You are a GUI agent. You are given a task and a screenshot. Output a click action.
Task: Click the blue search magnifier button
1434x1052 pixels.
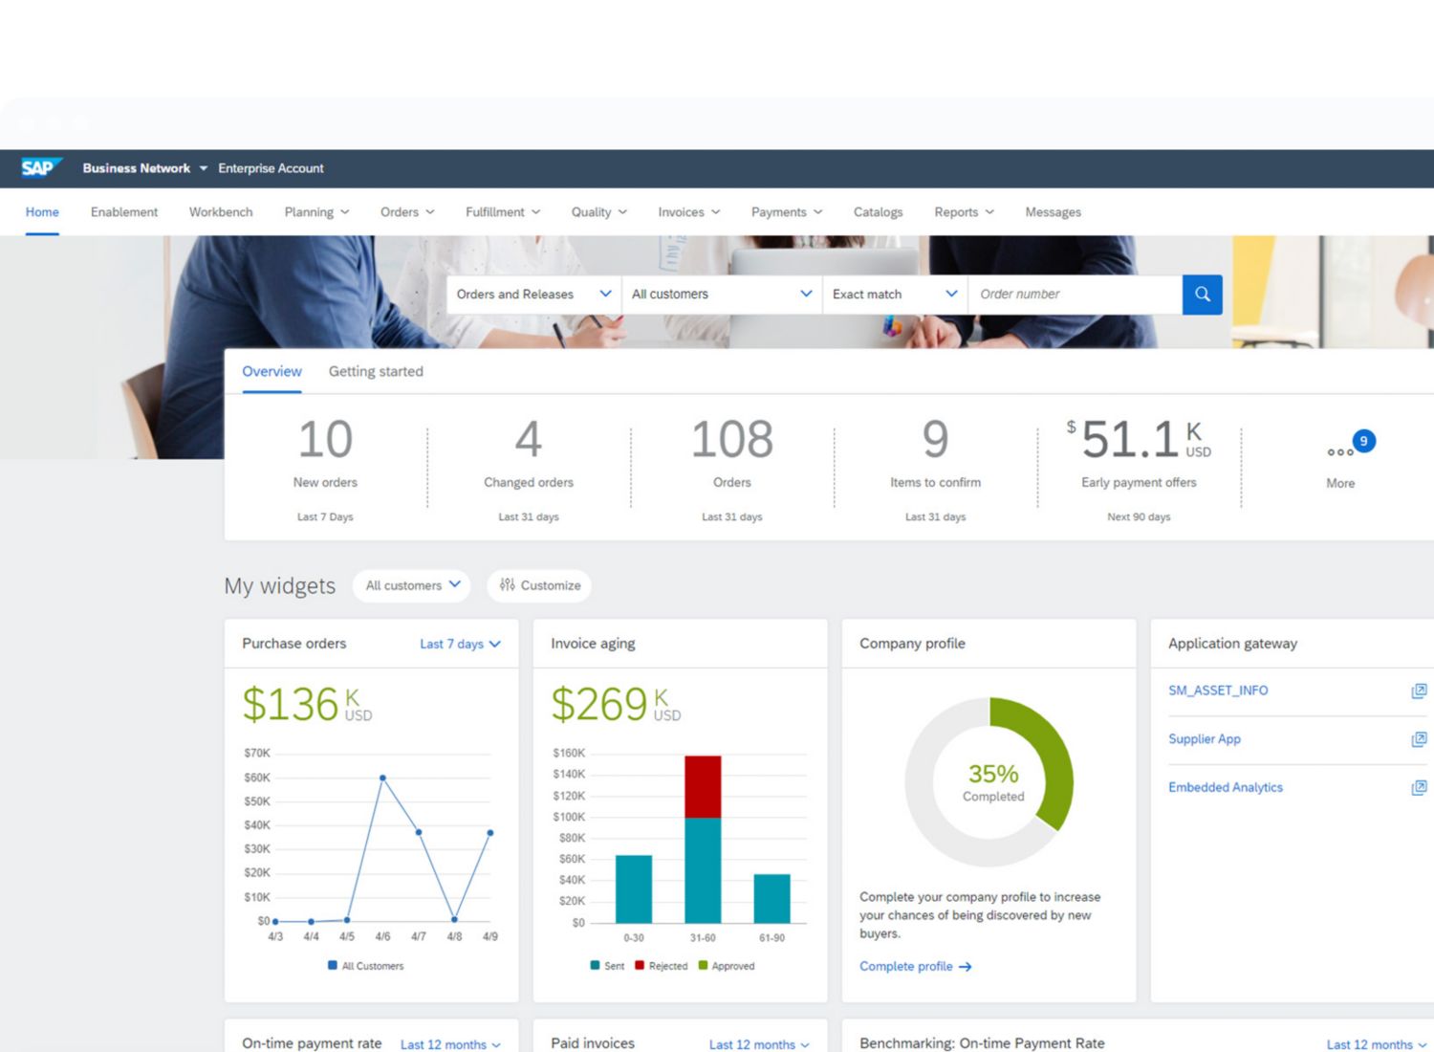coord(1202,295)
